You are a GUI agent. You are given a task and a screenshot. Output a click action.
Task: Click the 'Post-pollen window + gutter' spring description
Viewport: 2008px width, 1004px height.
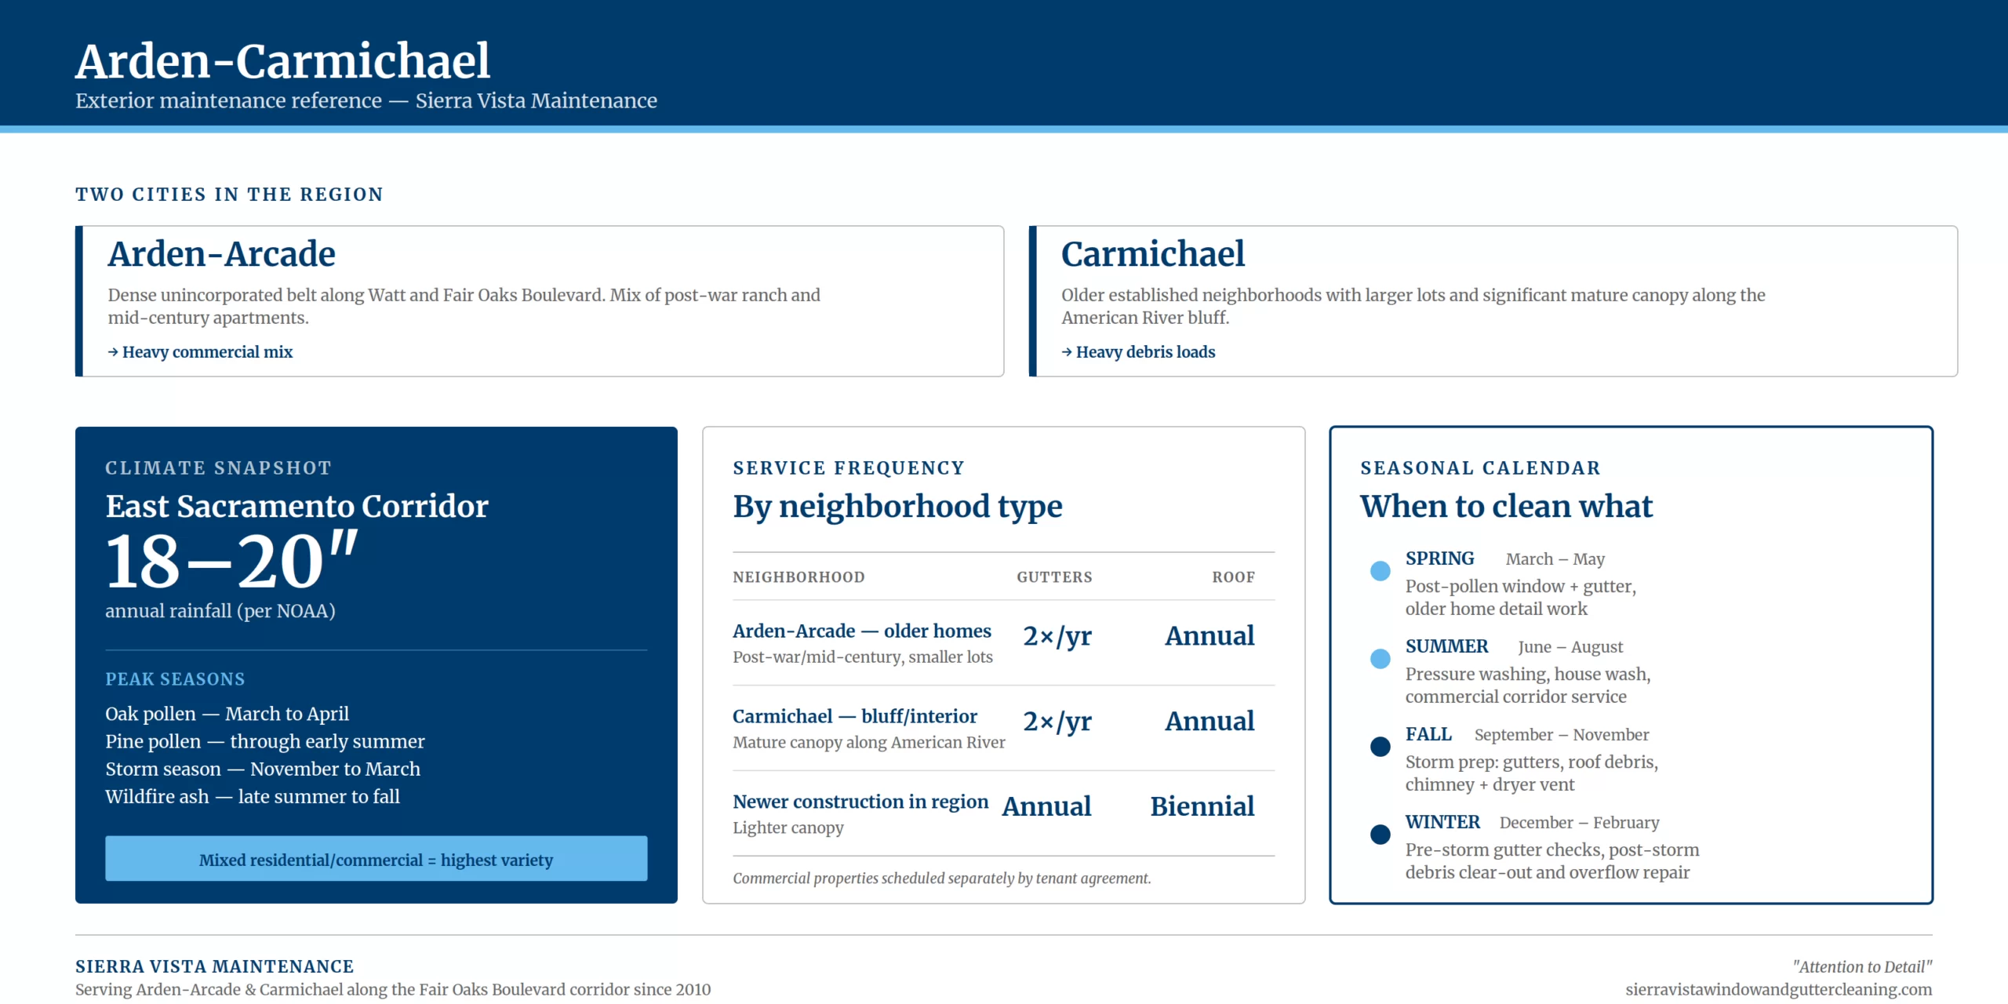point(1521,598)
